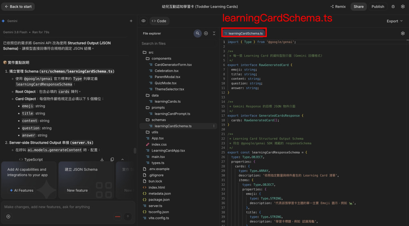Click the AI Features chip

click(x=22, y=191)
